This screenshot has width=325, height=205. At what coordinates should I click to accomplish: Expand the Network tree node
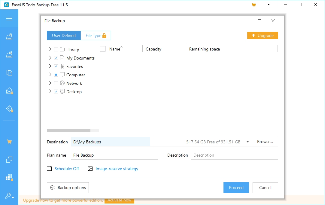[50, 83]
